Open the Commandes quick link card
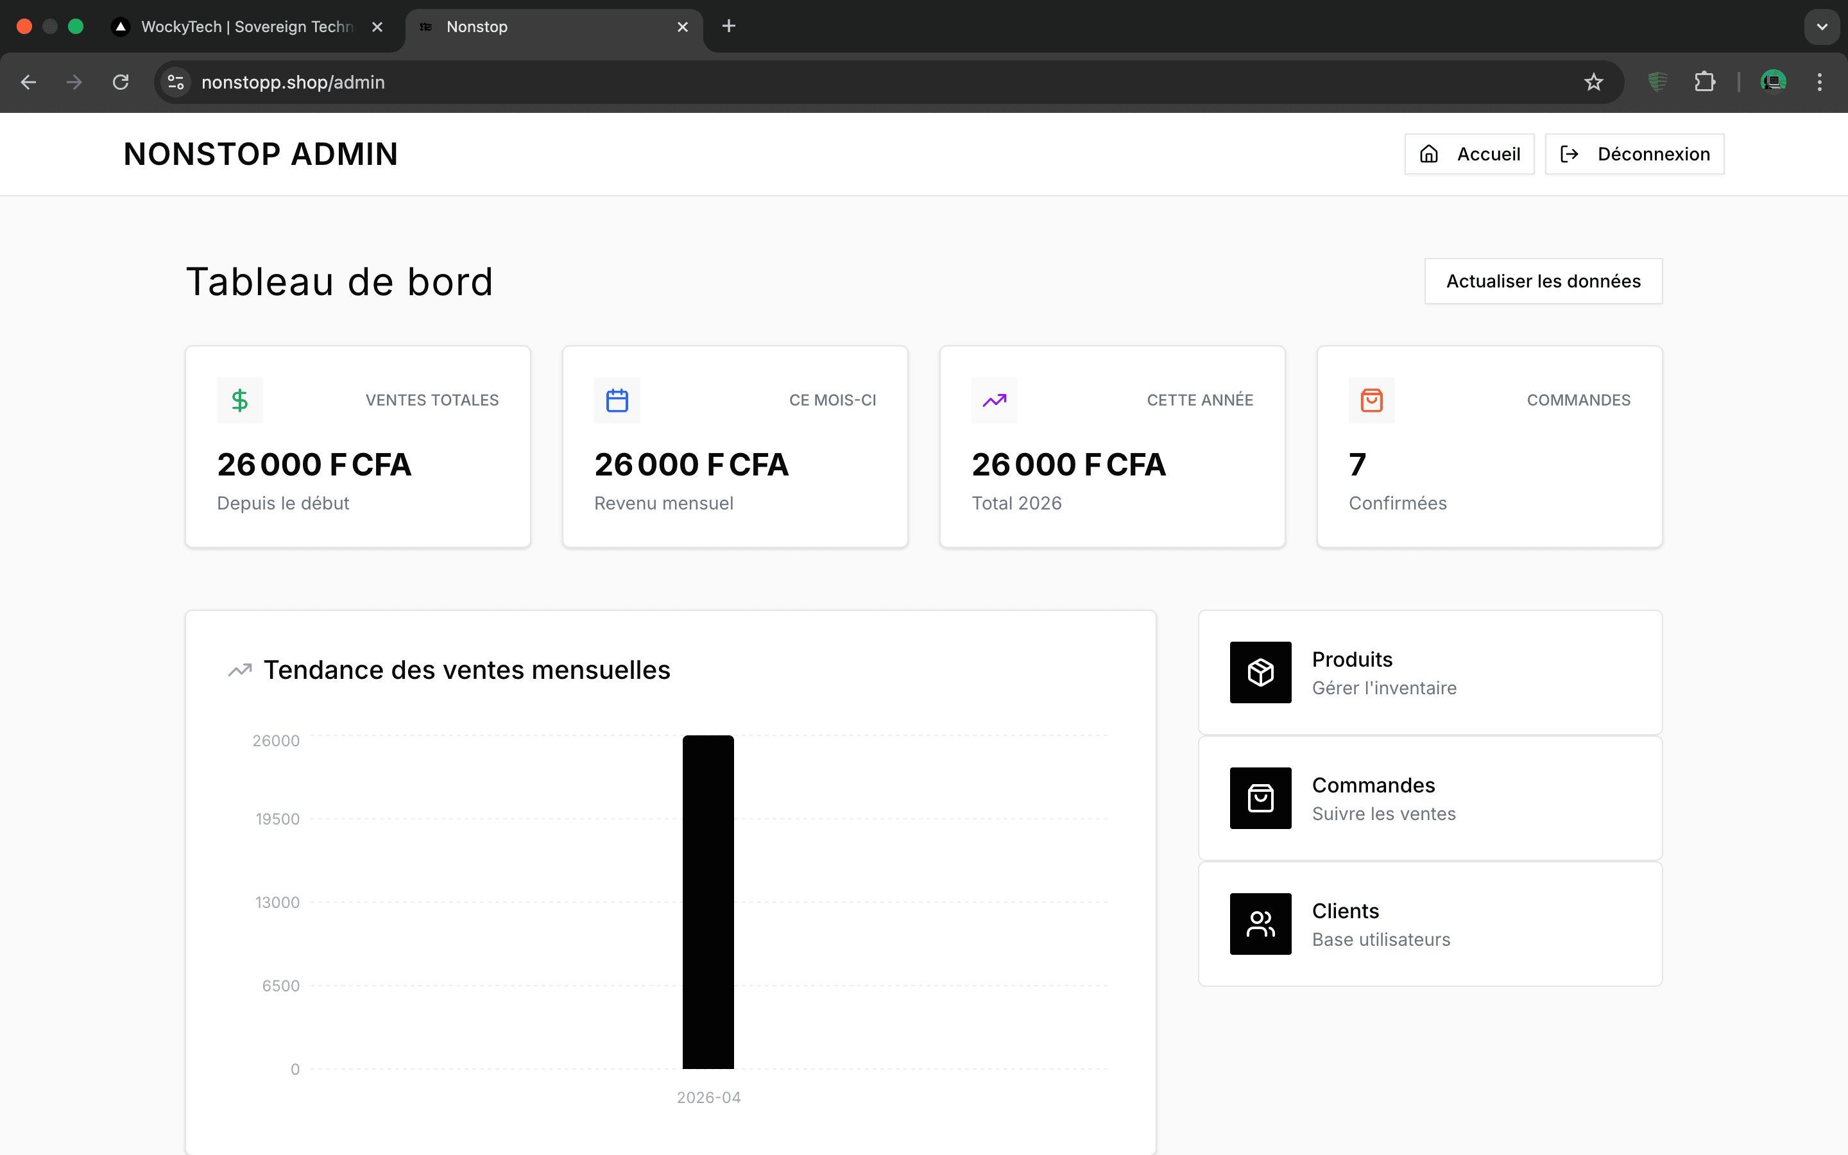This screenshot has height=1155, width=1848. pyautogui.click(x=1430, y=798)
